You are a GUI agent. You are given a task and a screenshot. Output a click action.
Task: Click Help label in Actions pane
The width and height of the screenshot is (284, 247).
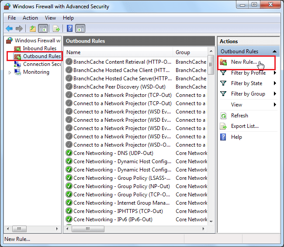[x=236, y=137]
